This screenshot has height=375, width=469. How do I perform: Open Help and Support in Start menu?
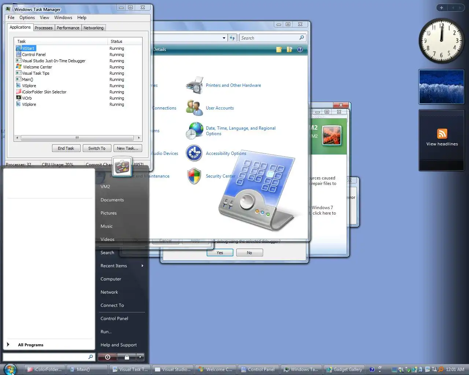coord(118,345)
